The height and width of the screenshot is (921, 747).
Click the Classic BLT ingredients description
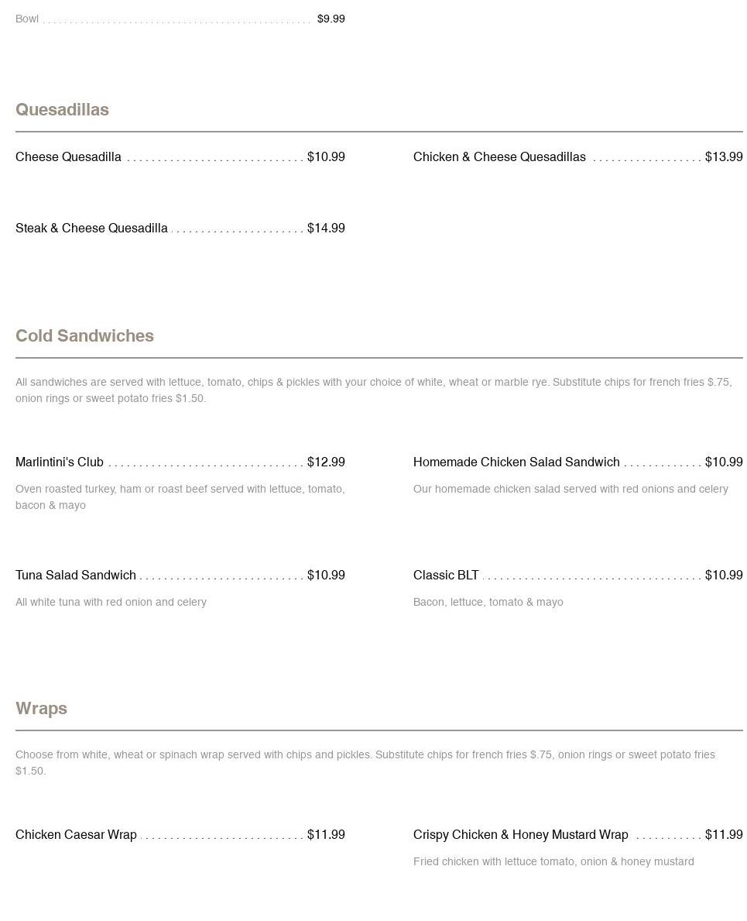click(488, 603)
